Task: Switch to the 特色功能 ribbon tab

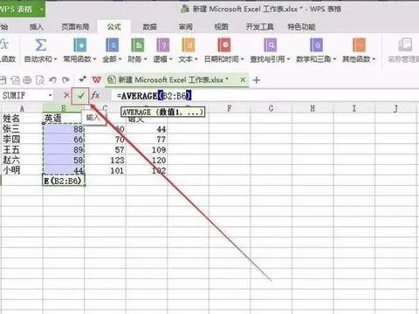Action: point(301,27)
